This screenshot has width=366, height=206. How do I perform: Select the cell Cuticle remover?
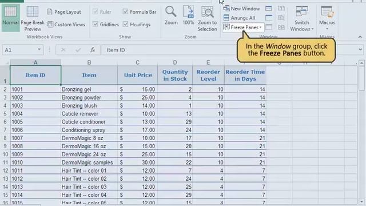pos(89,114)
